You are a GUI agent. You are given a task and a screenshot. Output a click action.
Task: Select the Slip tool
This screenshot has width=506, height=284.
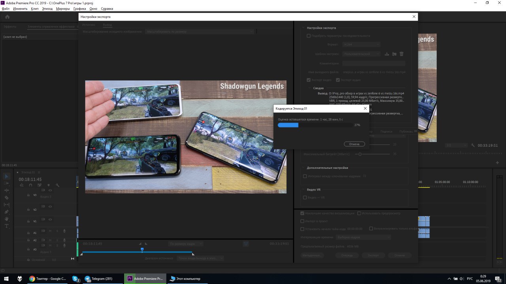click(7, 205)
